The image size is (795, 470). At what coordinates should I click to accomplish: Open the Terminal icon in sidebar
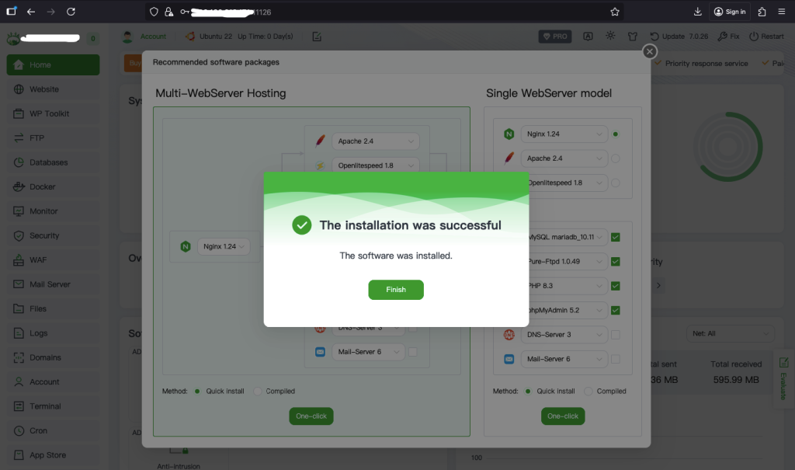click(x=19, y=406)
